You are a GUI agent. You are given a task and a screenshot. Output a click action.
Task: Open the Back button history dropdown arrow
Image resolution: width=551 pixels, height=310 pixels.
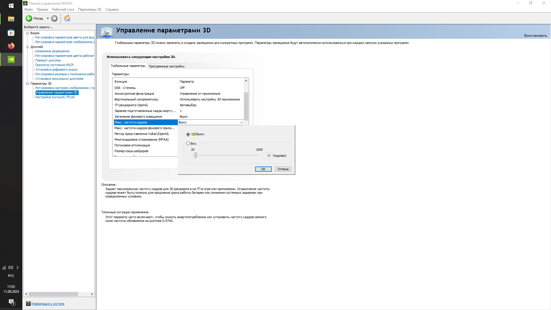48,18
